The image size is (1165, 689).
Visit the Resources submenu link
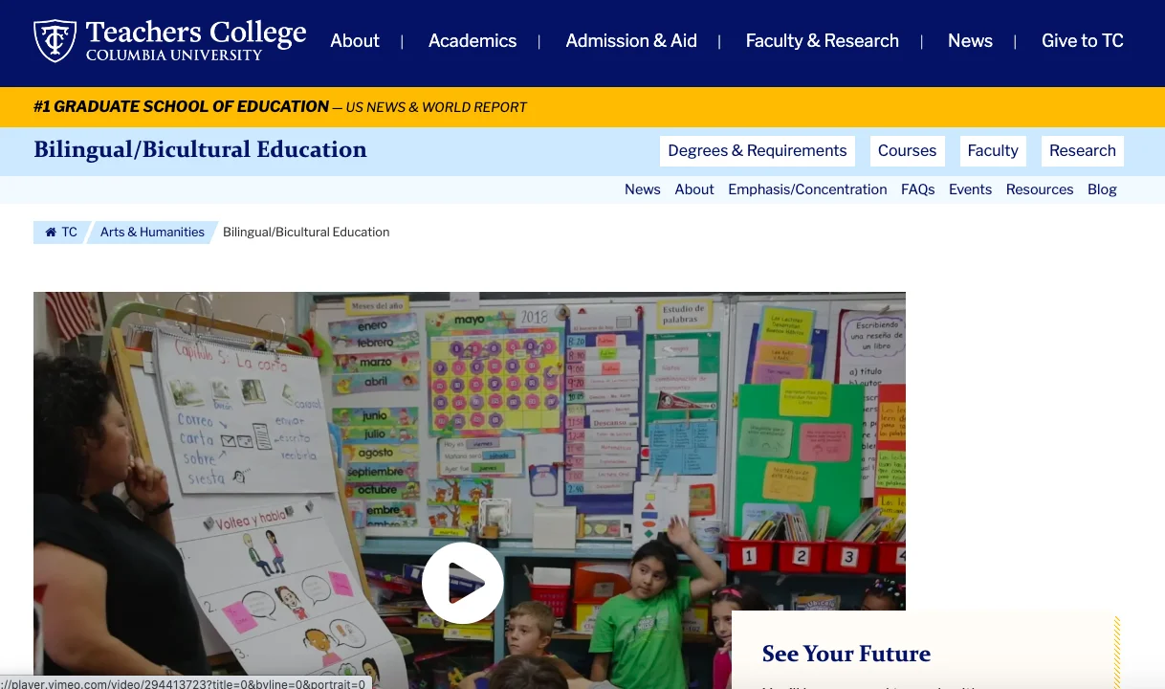tap(1040, 189)
